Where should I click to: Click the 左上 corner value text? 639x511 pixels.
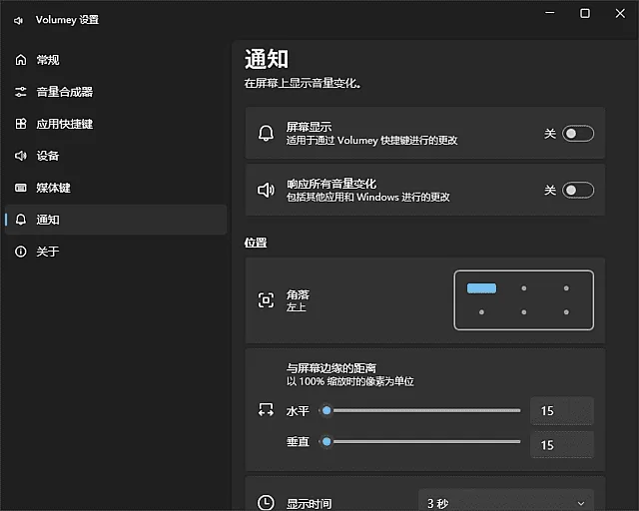pos(296,307)
